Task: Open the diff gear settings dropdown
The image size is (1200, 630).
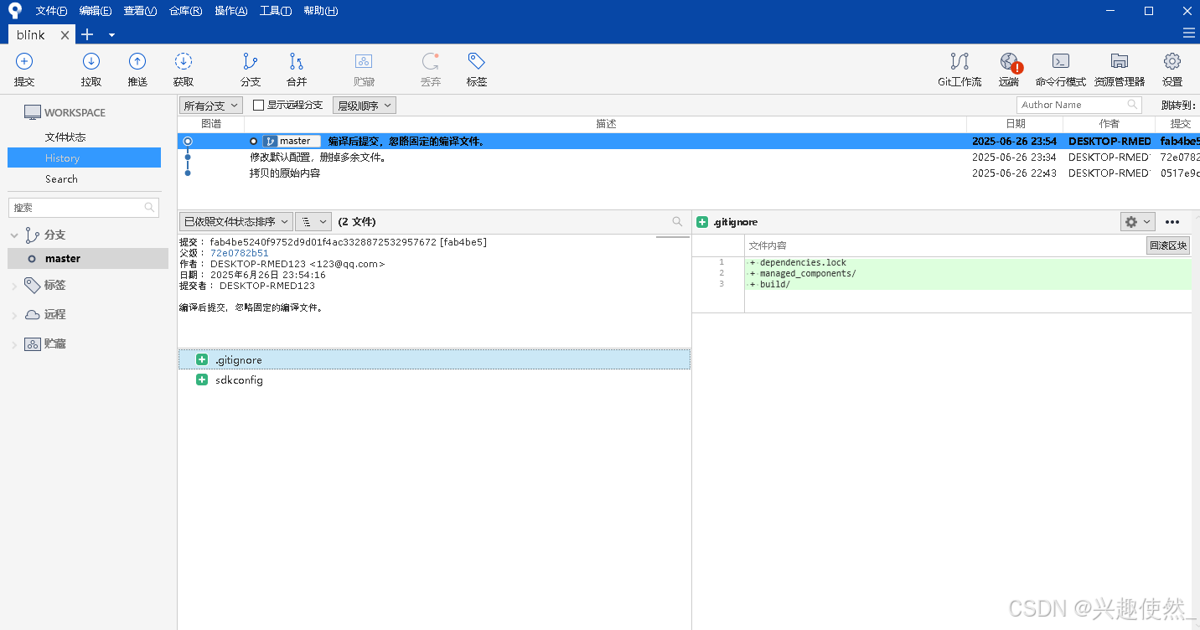Action: 1138,222
